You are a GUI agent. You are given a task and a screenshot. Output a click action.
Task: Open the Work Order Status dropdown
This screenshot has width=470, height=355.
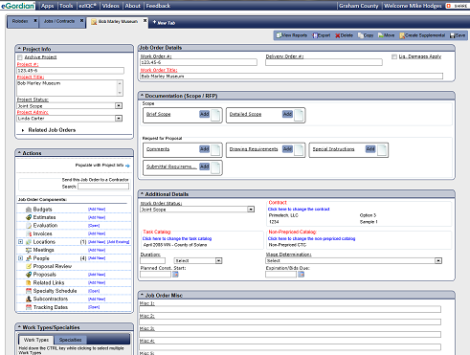pos(251,210)
